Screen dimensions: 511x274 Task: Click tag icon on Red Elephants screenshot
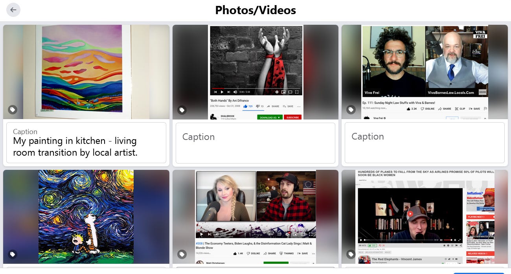click(351, 254)
